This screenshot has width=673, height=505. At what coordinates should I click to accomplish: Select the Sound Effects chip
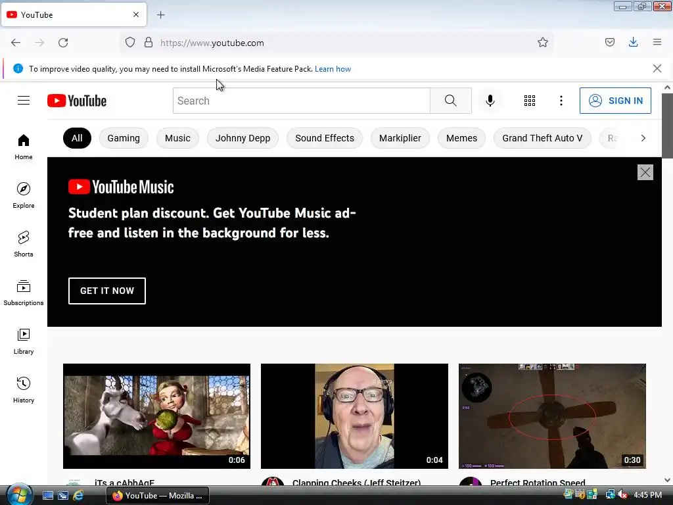pos(325,138)
